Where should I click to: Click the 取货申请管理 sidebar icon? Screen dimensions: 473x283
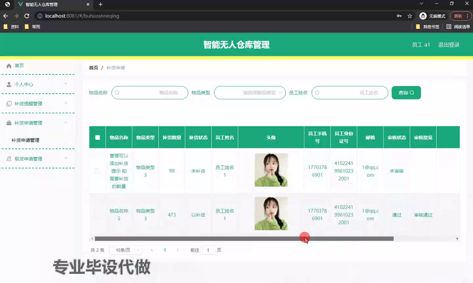(9, 159)
